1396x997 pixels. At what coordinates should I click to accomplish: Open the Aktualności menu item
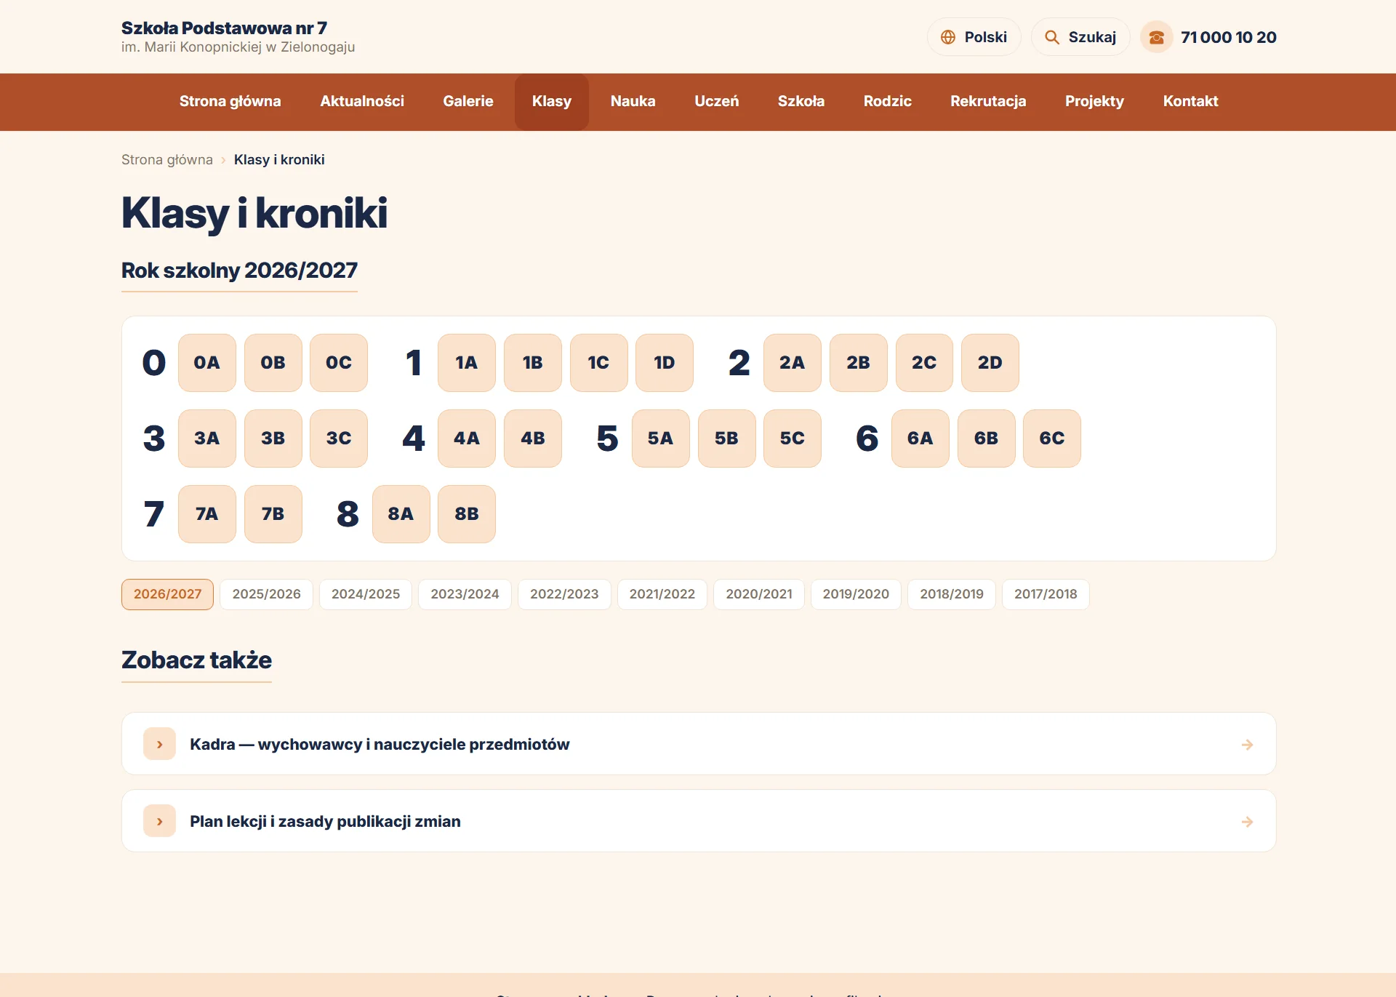pos(362,102)
